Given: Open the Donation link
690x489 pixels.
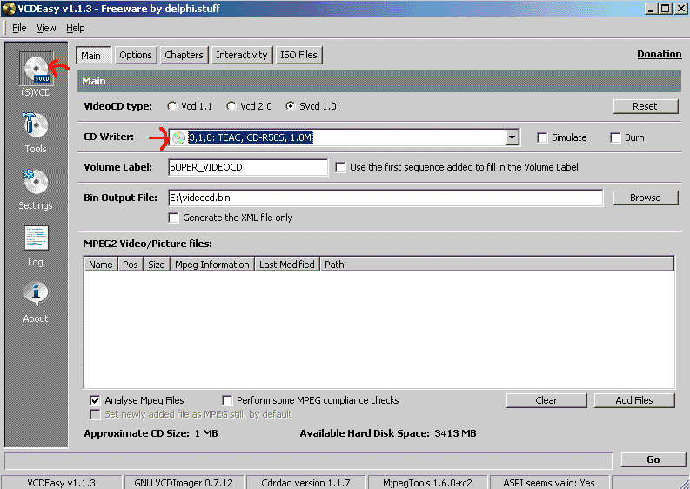Looking at the screenshot, I should click(660, 54).
